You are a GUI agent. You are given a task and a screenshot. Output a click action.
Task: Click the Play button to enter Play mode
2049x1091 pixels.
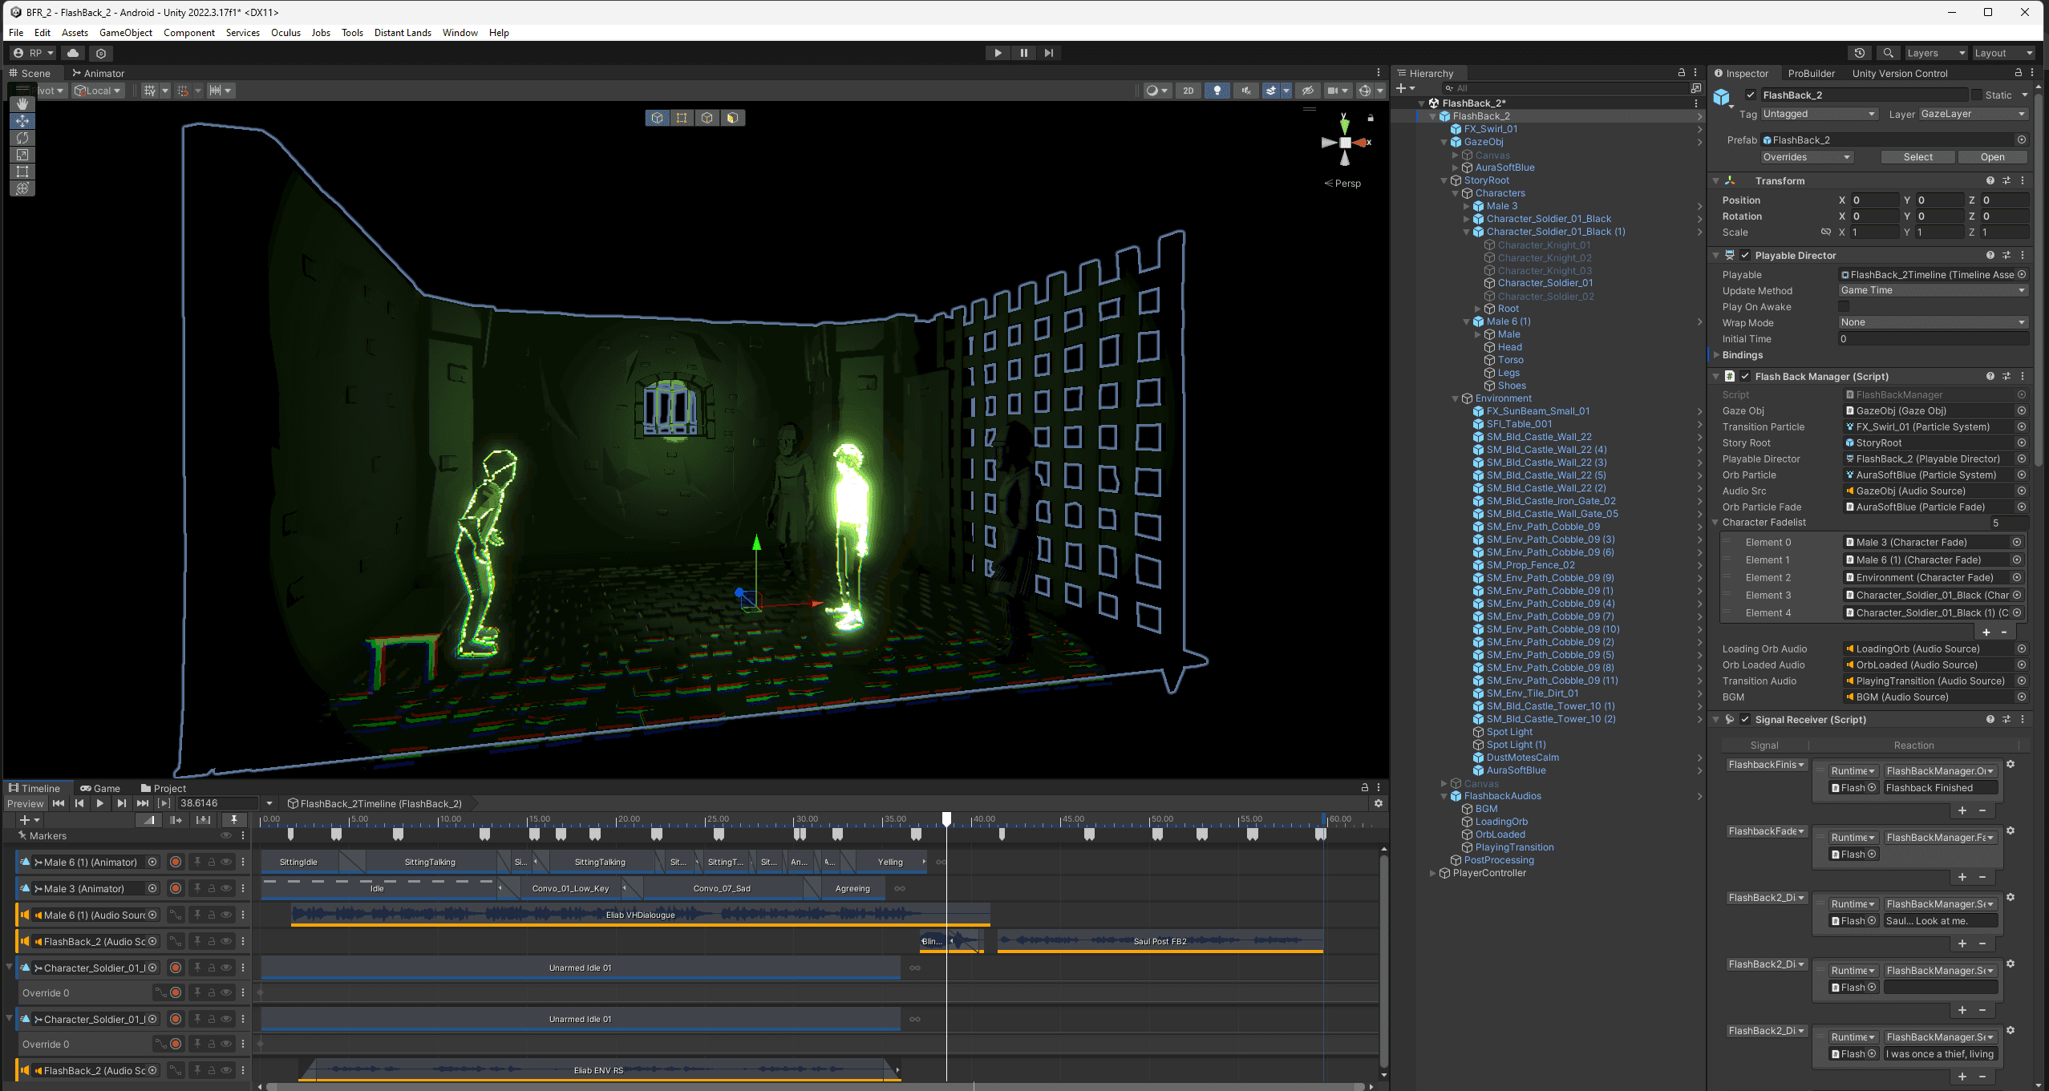pos(998,53)
